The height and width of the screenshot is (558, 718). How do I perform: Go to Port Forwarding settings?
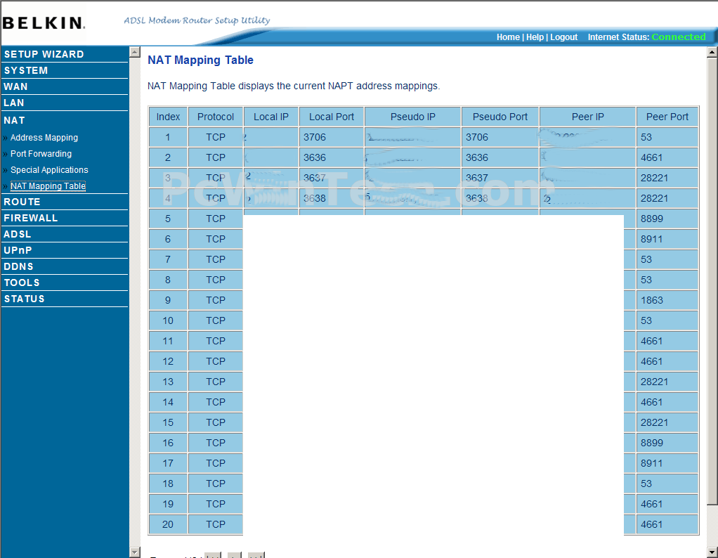41,153
